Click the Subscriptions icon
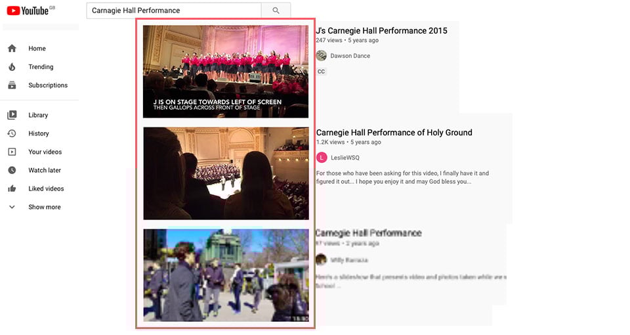 tap(12, 85)
